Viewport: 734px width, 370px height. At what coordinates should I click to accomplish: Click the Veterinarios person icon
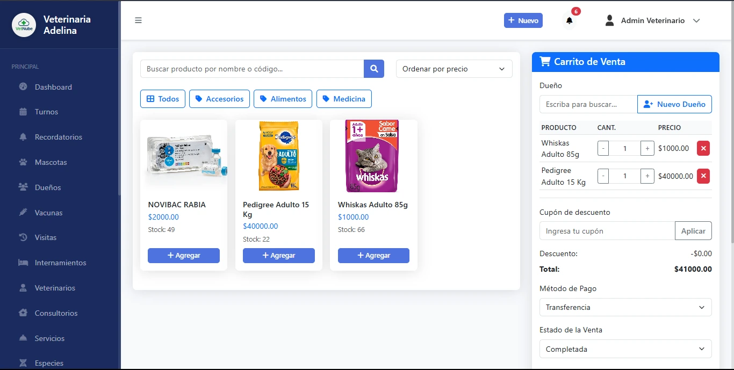pyautogui.click(x=23, y=288)
